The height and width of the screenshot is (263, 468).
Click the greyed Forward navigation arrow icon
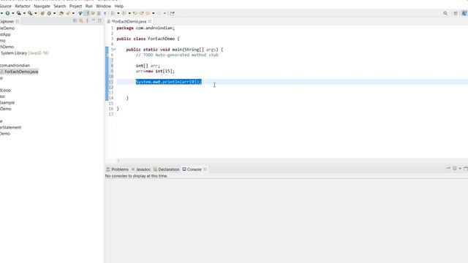(159, 13)
